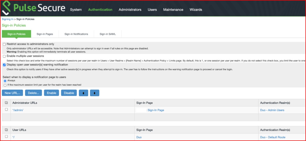This screenshot has width=306, height=141.
Task: Open the admin Sign-In Page link
Action: 156,110
